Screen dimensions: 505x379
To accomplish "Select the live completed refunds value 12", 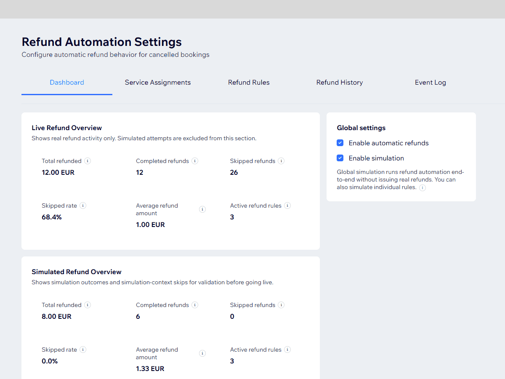I will tap(140, 173).
